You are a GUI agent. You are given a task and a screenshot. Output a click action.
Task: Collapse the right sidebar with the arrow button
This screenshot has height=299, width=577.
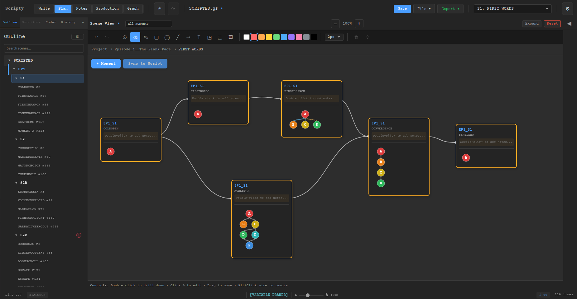570,23
